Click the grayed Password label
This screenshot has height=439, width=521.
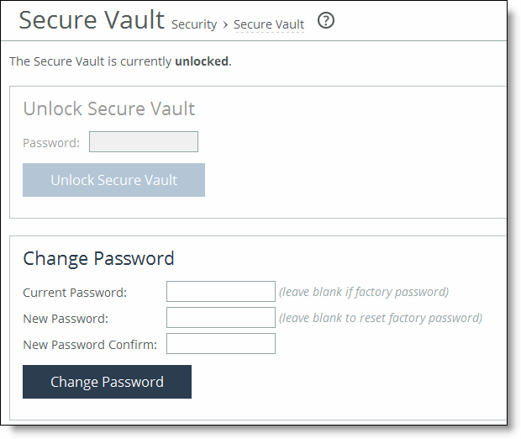[x=51, y=143]
